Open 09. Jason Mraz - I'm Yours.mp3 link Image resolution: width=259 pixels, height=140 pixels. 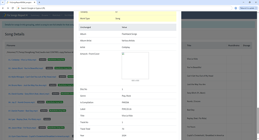tap(22, 128)
